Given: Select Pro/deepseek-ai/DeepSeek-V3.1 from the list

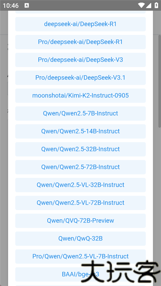Looking at the screenshot, I should (80, 78).
